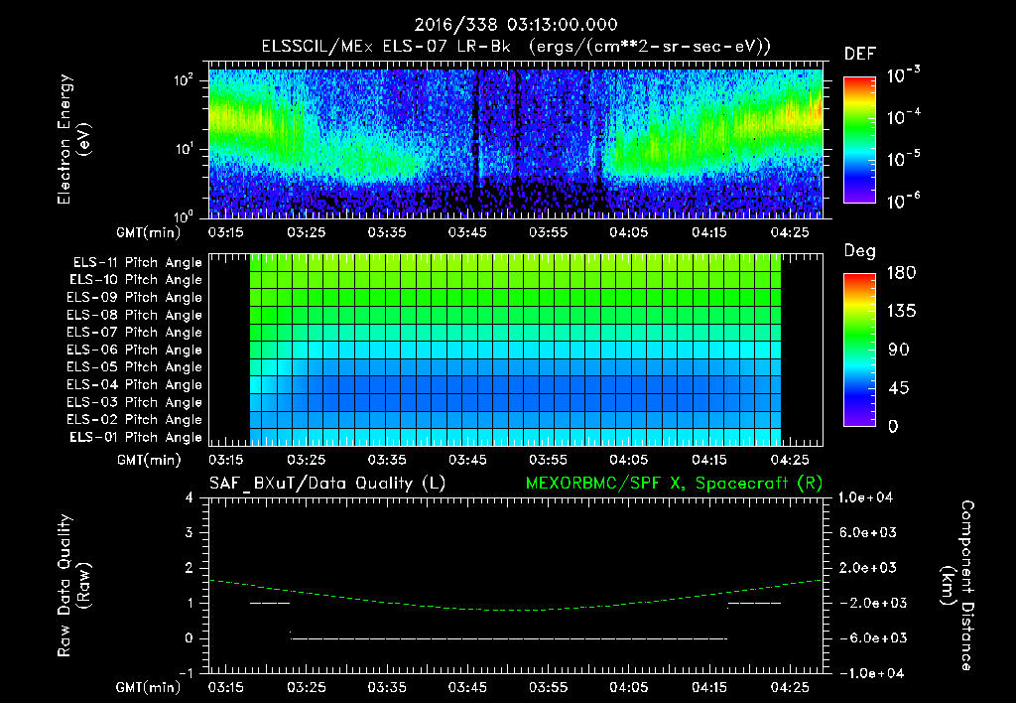
Task: Click the 90 value on the Deg scale
Action: [x=899, y=351]
